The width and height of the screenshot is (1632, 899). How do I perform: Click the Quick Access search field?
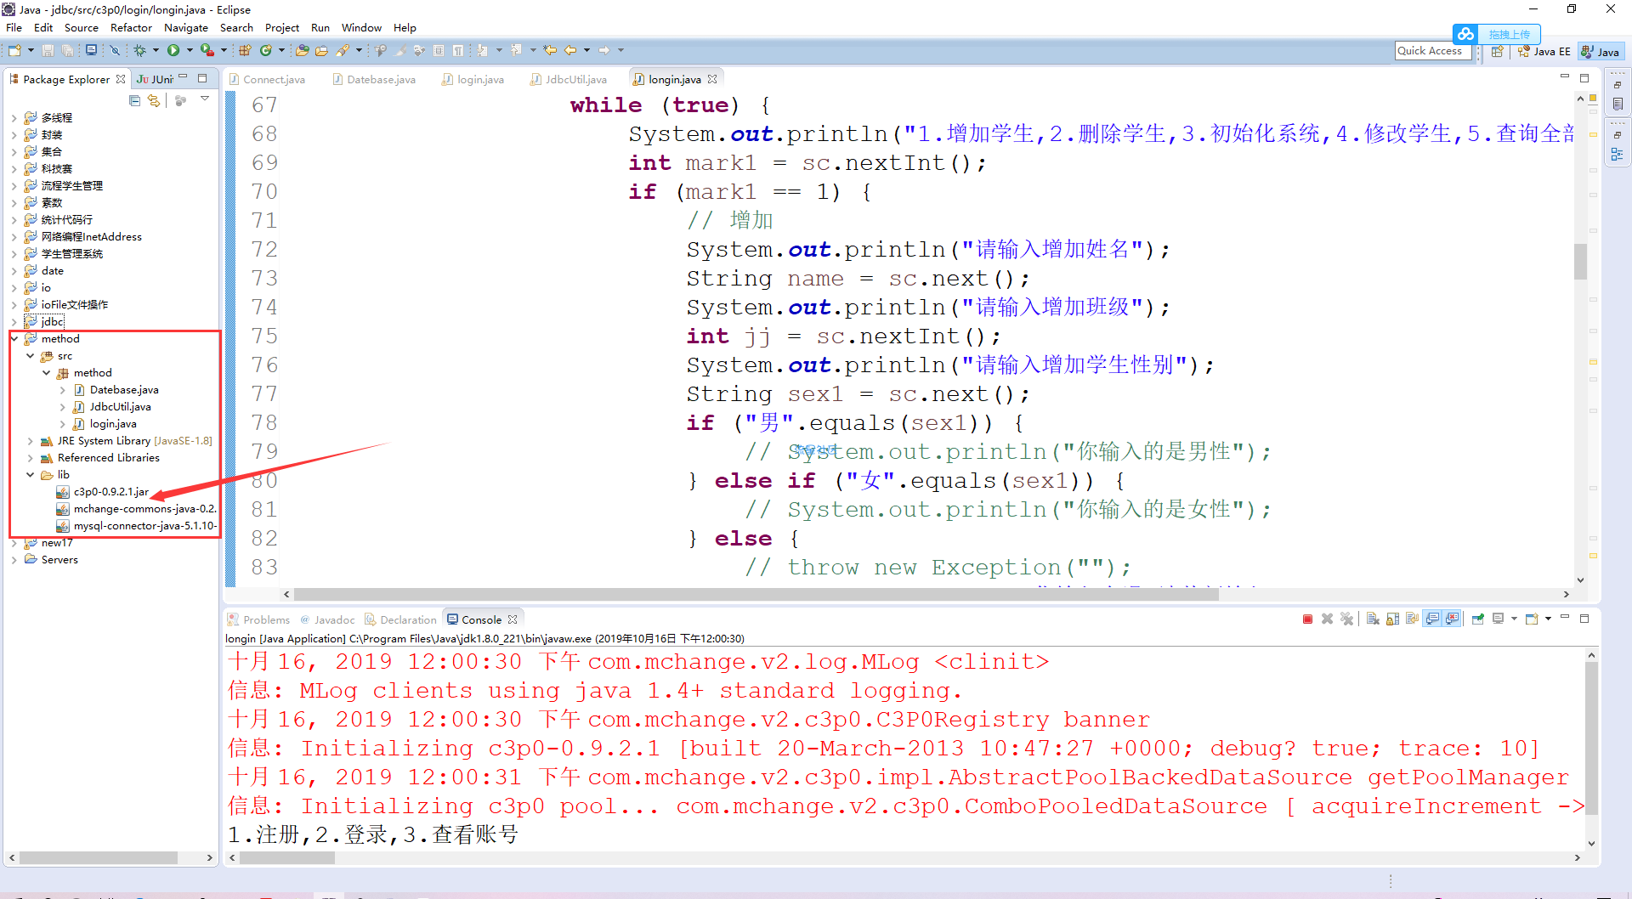[1432, 51]
